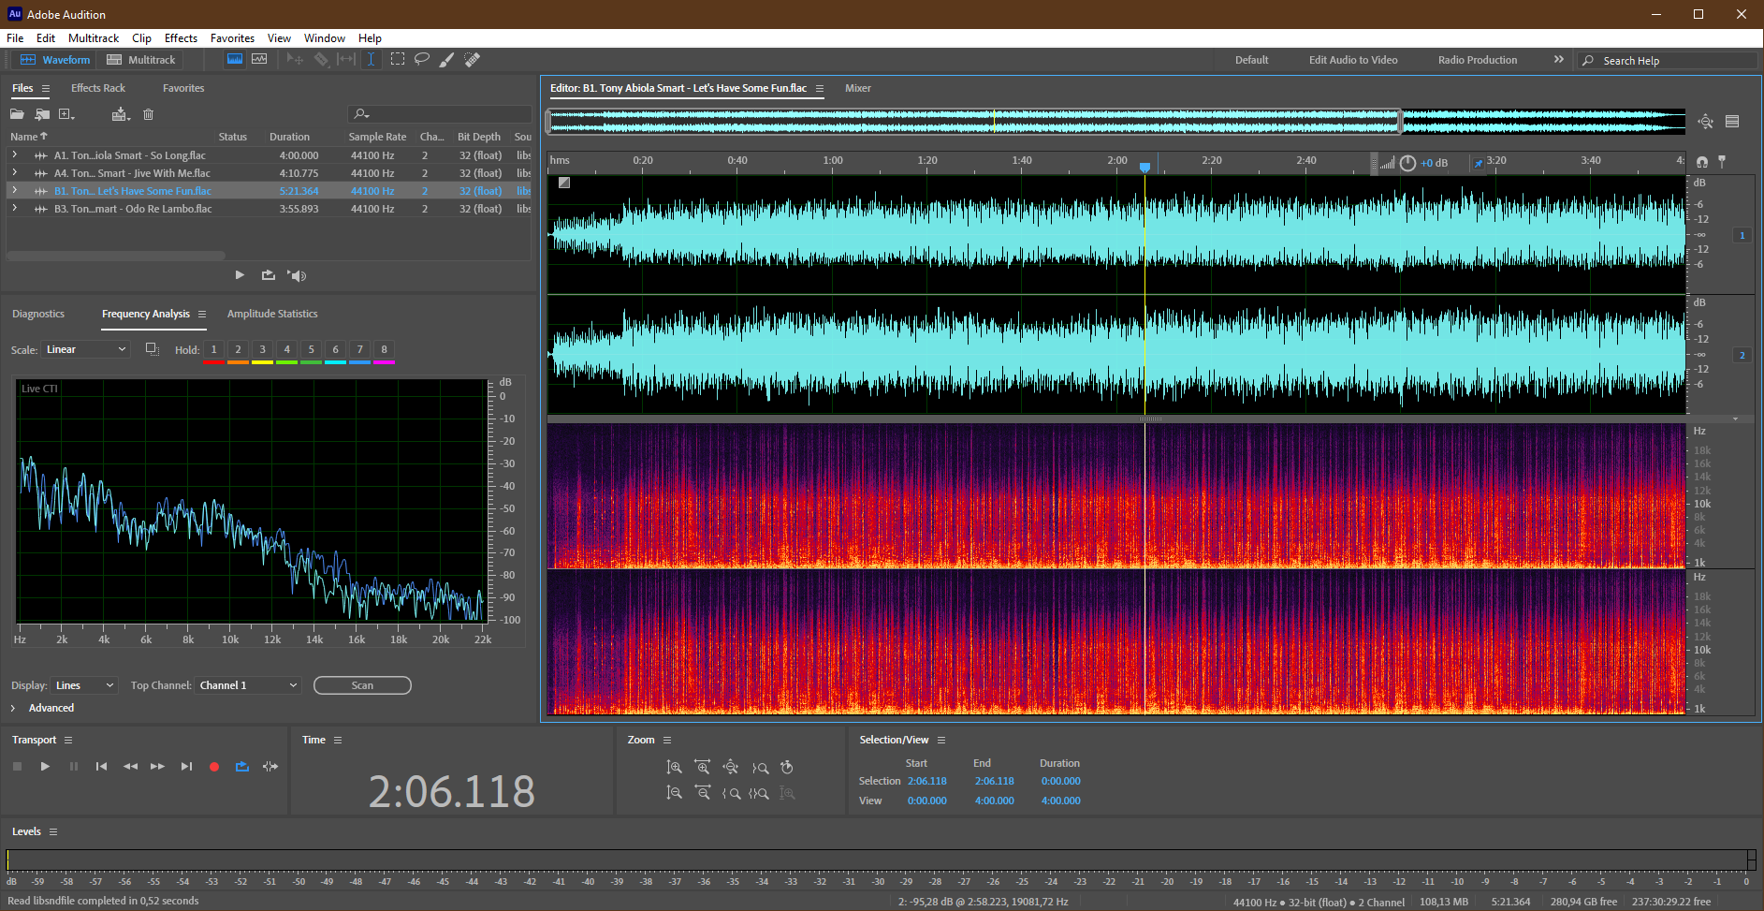Screen dimensions: 1764x911
Task: Select the Paintbrush Selection tool
Action: coord(447,59)
